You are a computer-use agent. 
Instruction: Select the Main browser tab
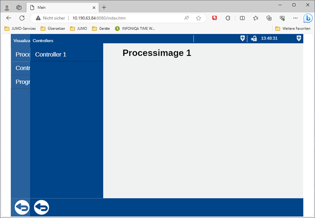pyautogui.click(x=60, y=7)
